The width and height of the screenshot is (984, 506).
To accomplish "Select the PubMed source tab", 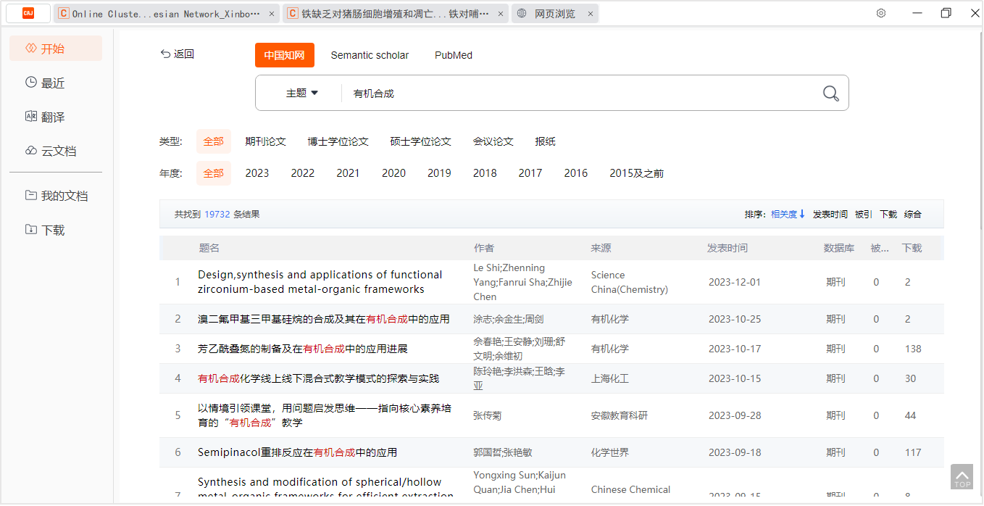I will pyautogui.click(x=454, y=55).
